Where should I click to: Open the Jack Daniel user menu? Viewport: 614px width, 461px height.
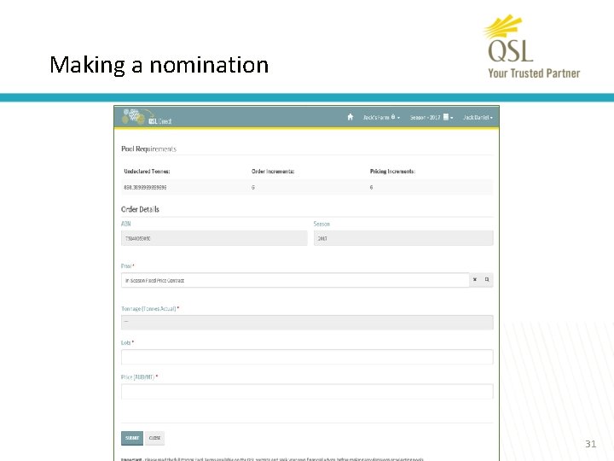478,117
